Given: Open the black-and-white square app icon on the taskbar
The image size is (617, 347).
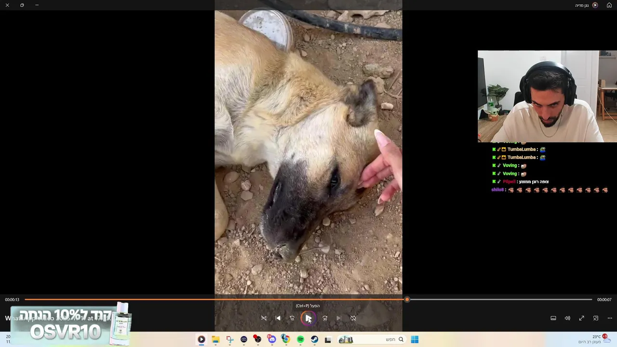Looking at the screenshot, I should 328,339.
